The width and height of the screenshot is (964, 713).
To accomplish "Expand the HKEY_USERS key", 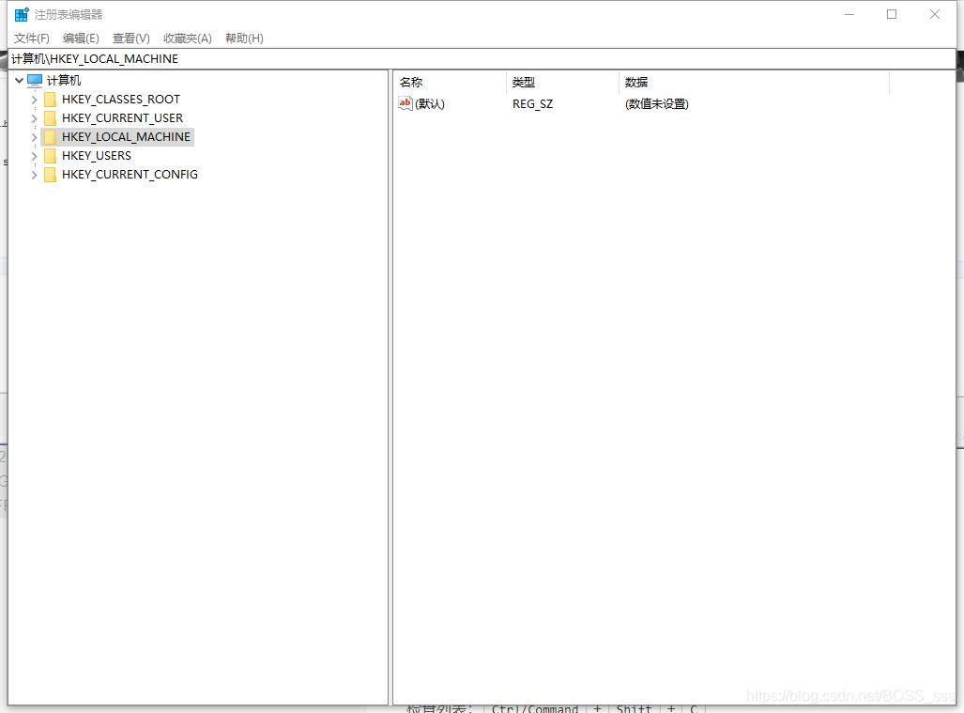I will pyautogui.click(x=35, y=156).
